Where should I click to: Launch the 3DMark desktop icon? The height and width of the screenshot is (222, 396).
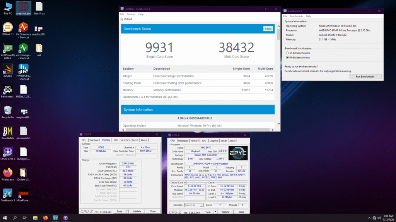[8, 69]
